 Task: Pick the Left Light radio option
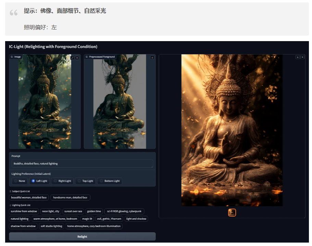39,181
